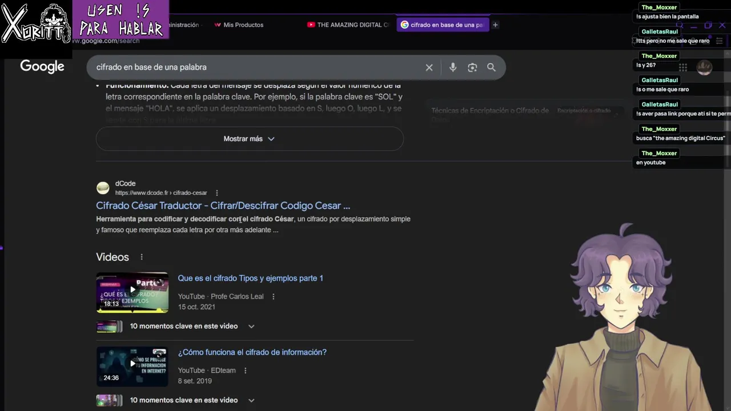731x411 pixels.
Task: Open options for the EDteam video result
Action: coord(245,370)
